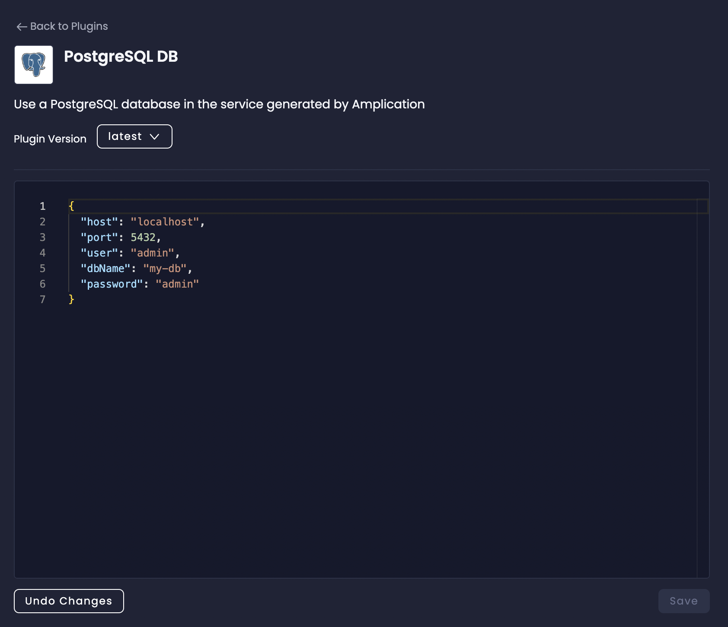The height and width of the screenshot is (627, 728).
Task: Click the PostgreSQL elephant logo icon
Action: (33, 64)
